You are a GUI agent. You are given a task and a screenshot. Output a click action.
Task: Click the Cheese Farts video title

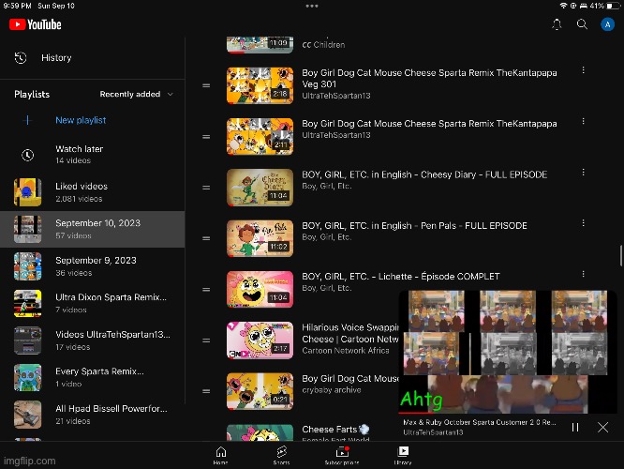(335, 430)
